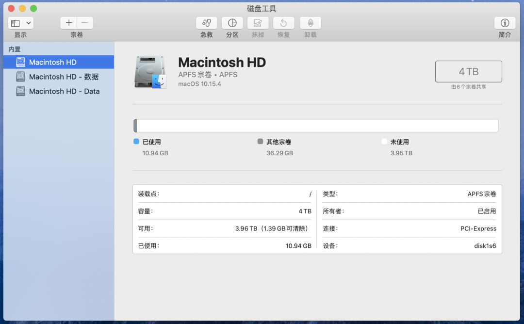Run 急救 First Aid stethoscope icon
The height and width of the screenshot is (324, 524).
tap(207, 23)
